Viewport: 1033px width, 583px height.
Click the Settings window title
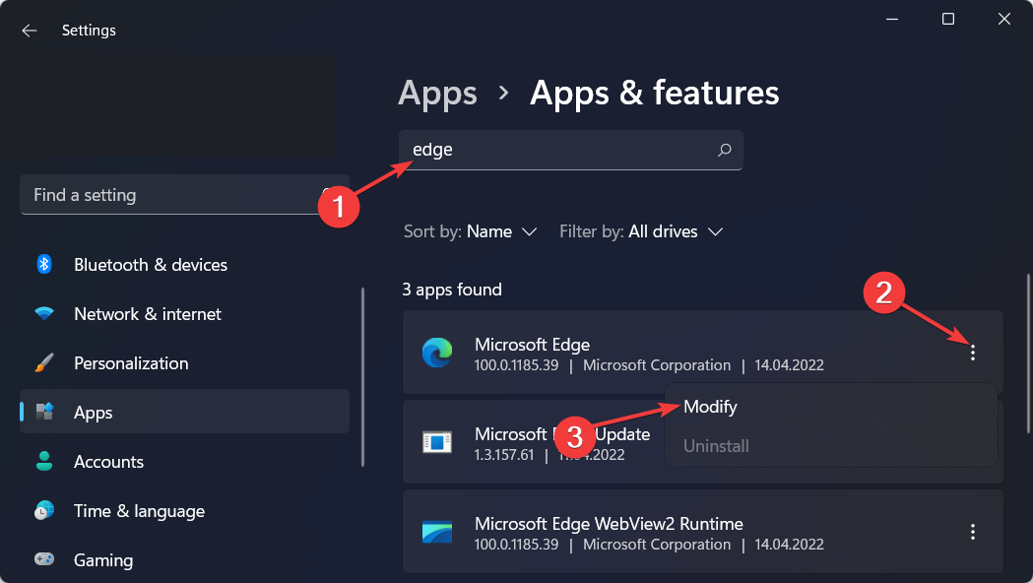pos(89,31)
